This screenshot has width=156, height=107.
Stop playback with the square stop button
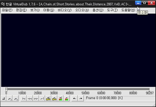[4, 98]
